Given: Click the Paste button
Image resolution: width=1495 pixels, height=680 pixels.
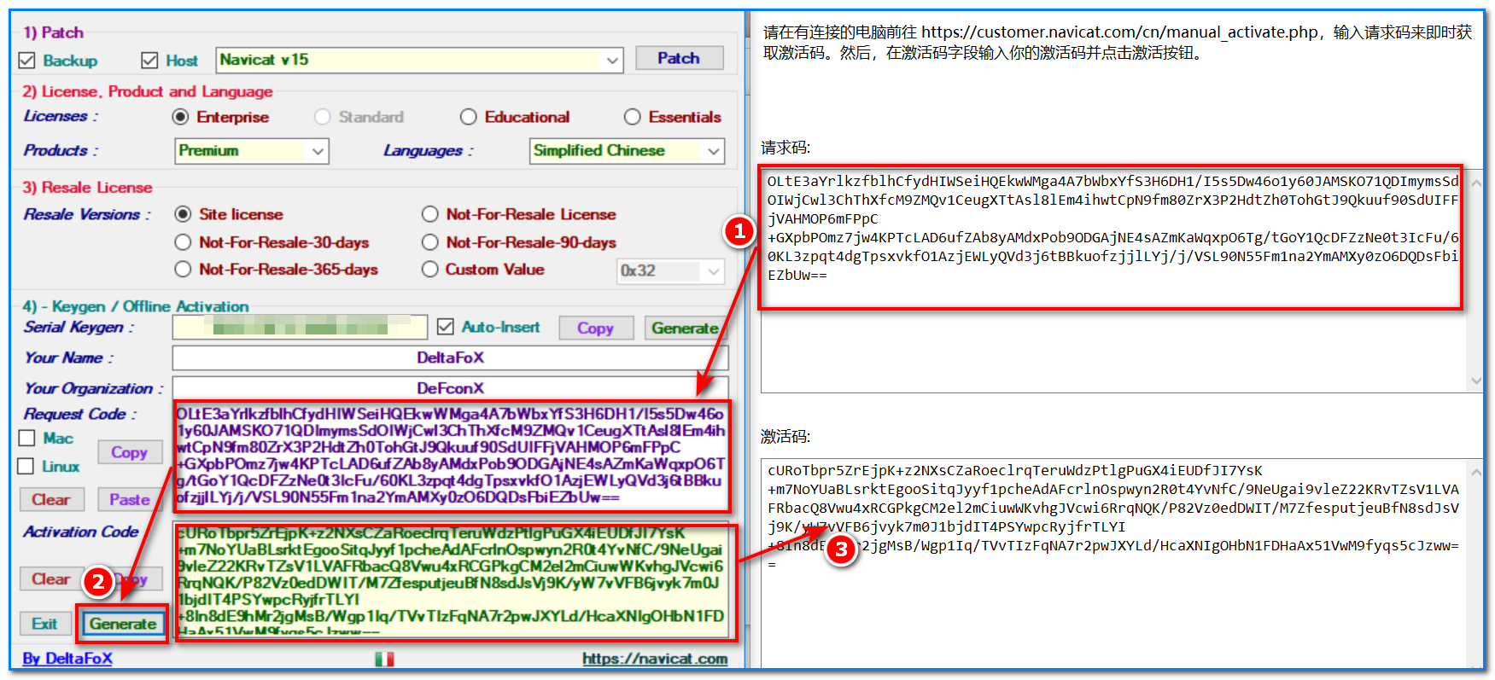Looking at the screenshot, I should tap(130, 500).
